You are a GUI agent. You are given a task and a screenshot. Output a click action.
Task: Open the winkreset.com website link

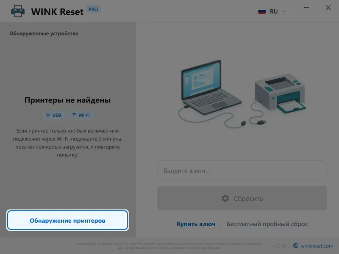click(x=317, y=246)
